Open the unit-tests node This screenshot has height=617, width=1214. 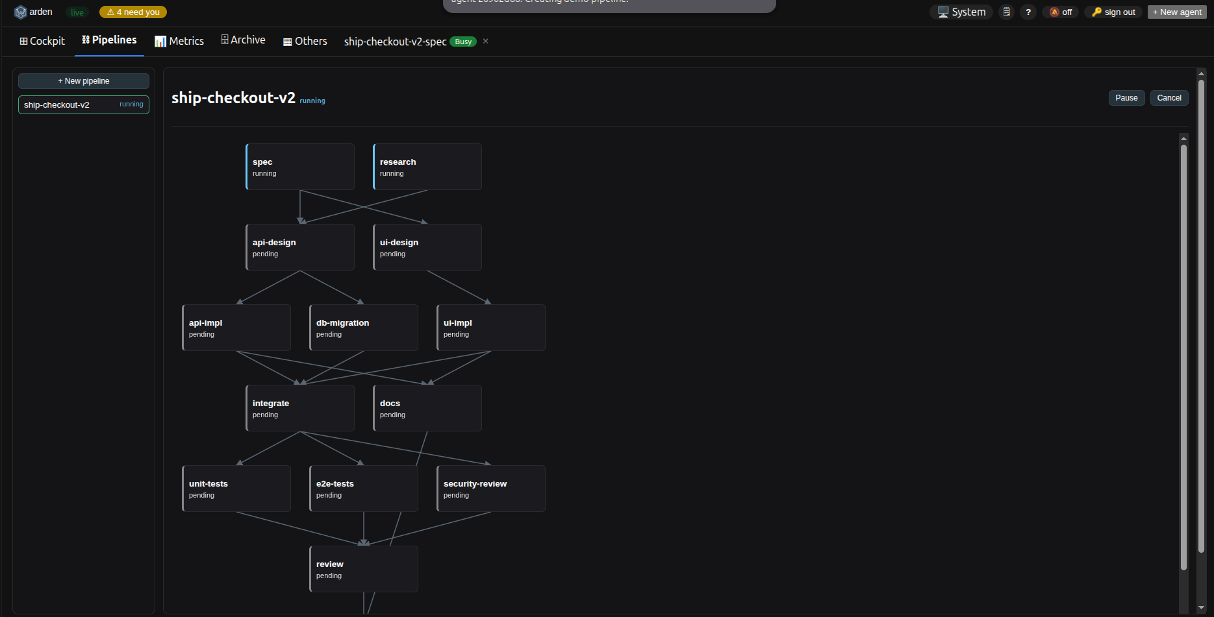[236, 489]
